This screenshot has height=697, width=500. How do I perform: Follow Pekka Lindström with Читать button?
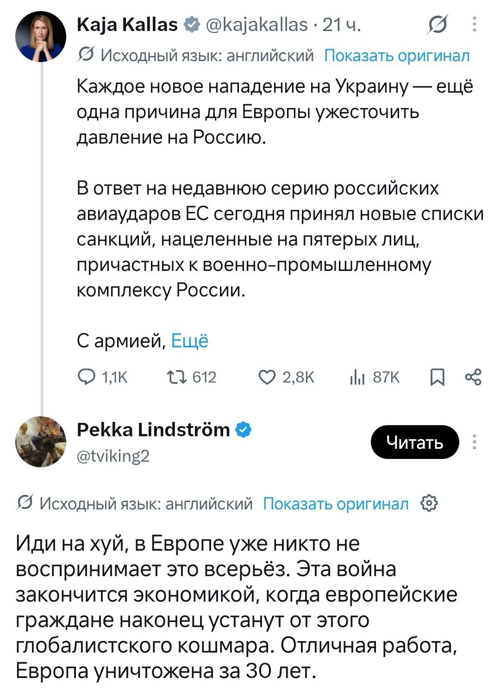(x=415, y=442)
